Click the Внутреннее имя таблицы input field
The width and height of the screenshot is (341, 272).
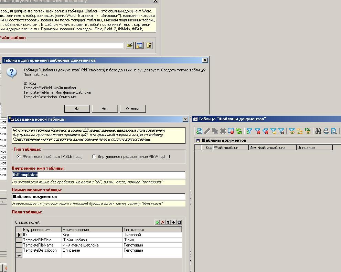[98, 175]
